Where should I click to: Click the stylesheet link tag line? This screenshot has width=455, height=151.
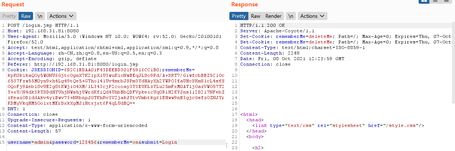point(338,126)
